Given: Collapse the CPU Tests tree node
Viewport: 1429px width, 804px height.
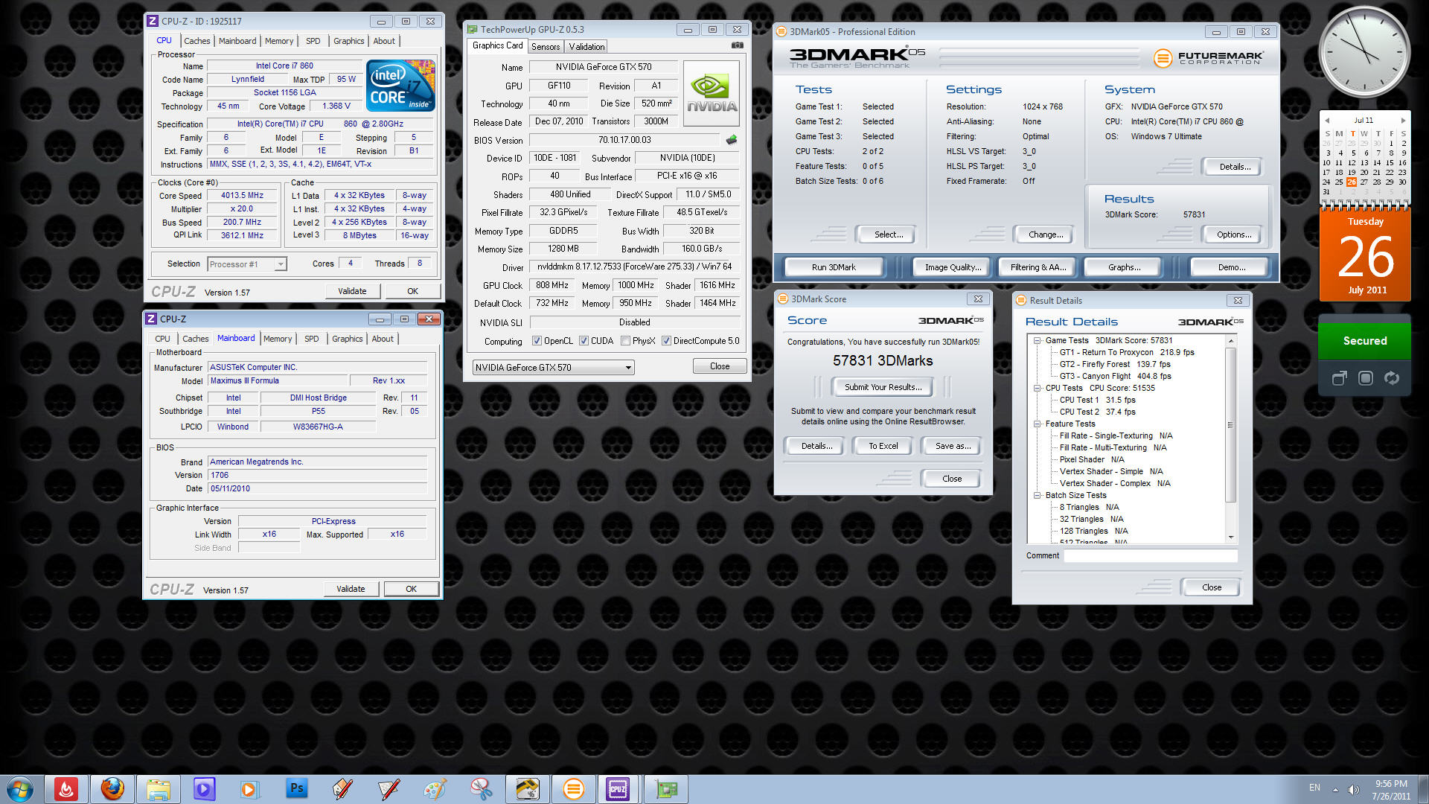Looking at the screenshot, I should pyautogui.click(x=1037, y=388).
